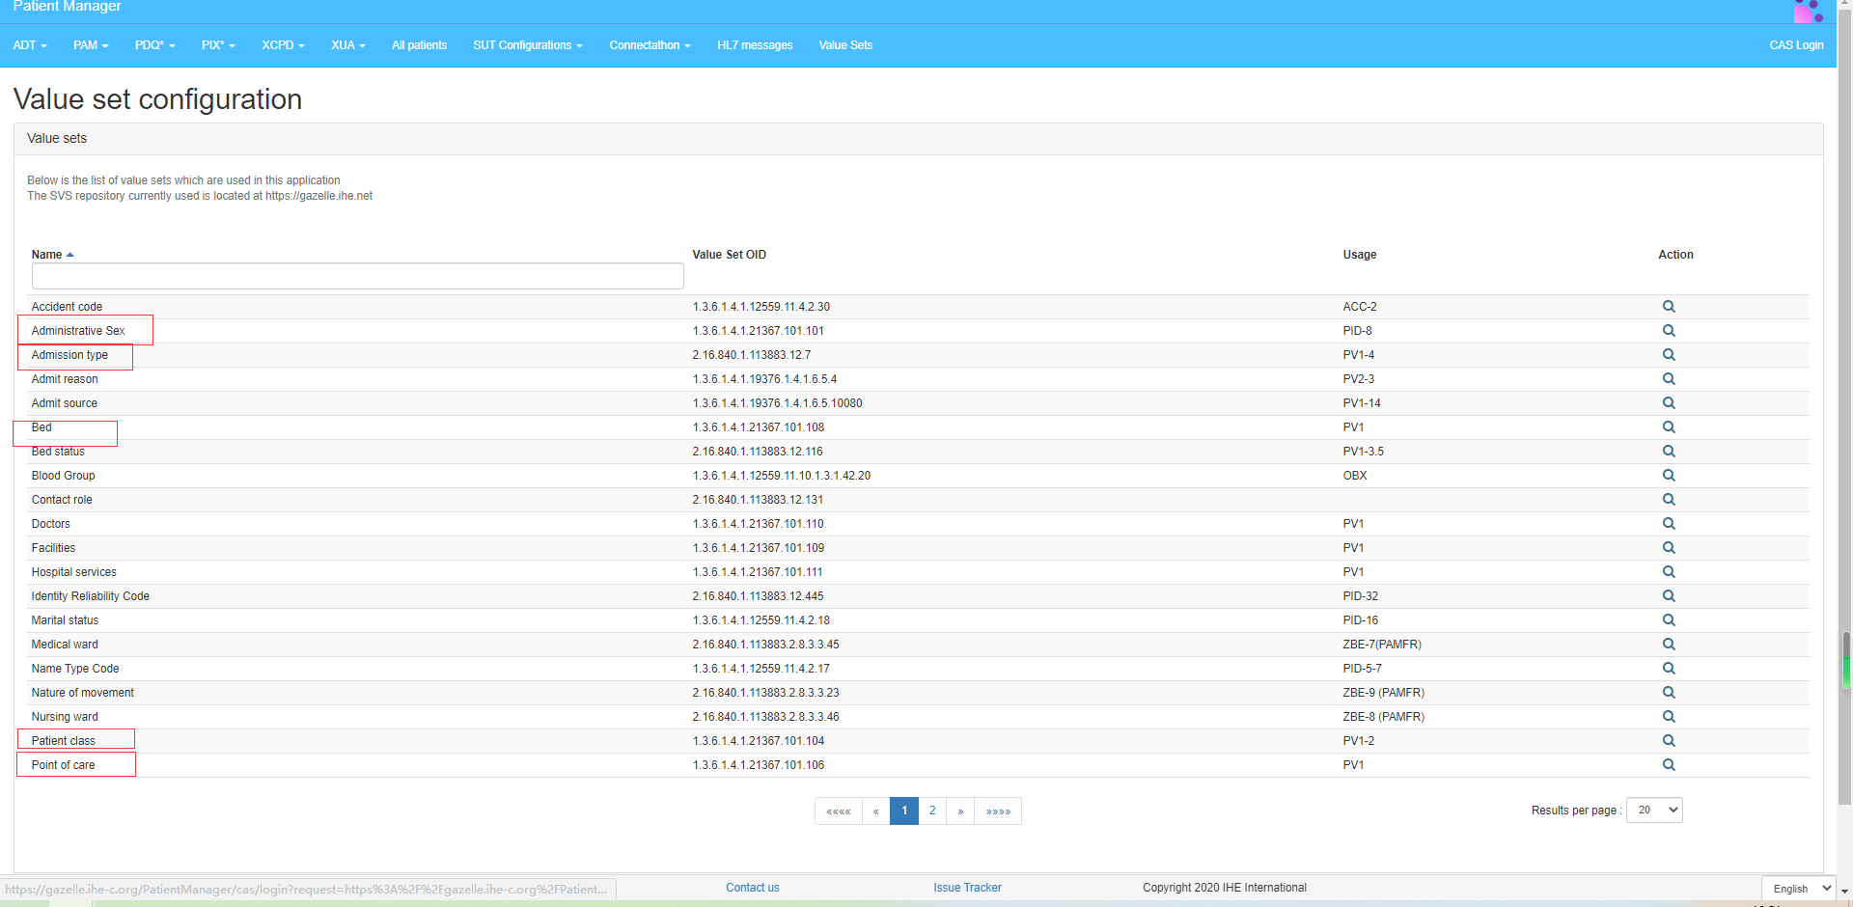The width and height of the screenshot is (1853, 907).
Task: Click Identity Reliability Code name
Action: click(91, 596)
